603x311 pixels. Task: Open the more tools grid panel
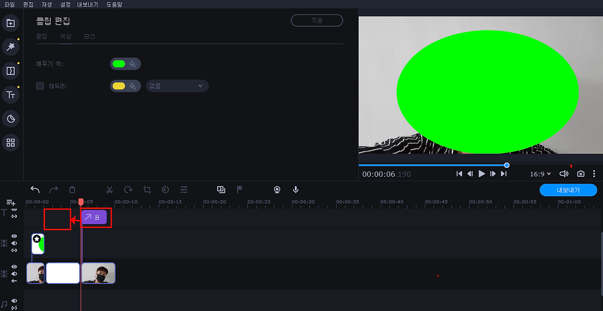[x=11, y=142]
